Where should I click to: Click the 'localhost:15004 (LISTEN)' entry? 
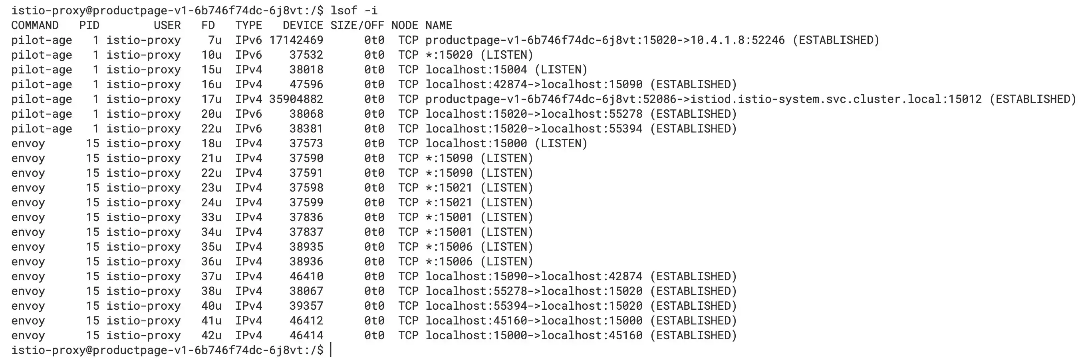[506, 69]
